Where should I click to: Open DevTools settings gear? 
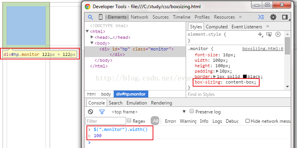[x=273, y=17]
